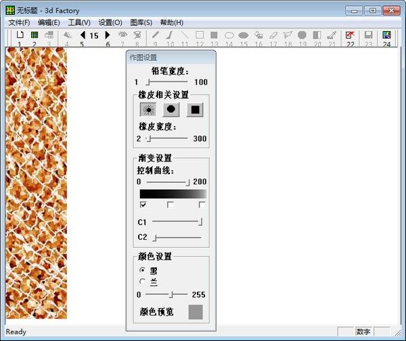
Task: Click toolbar icon numbered 21
Action: click(332, 34)
